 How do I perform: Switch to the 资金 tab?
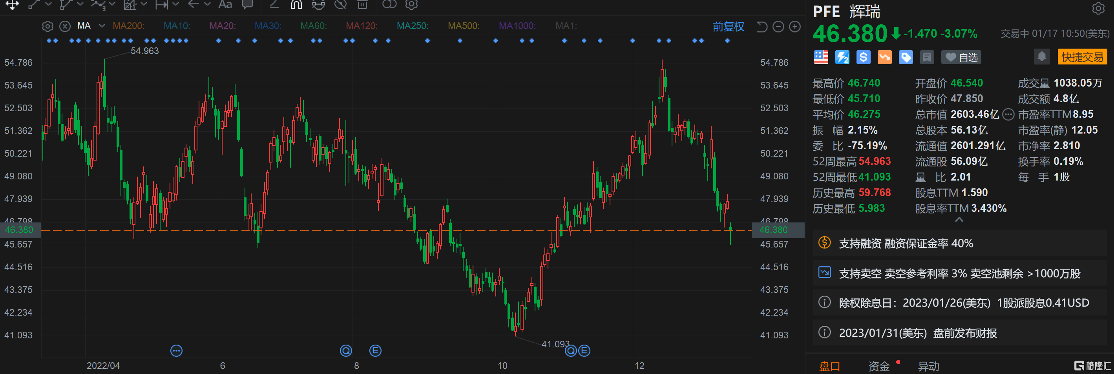click(x=879, y=366)
